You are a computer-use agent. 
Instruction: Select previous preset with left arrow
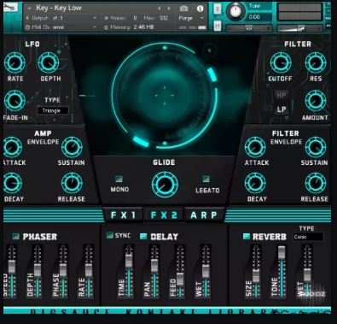(x=160, y=9)
